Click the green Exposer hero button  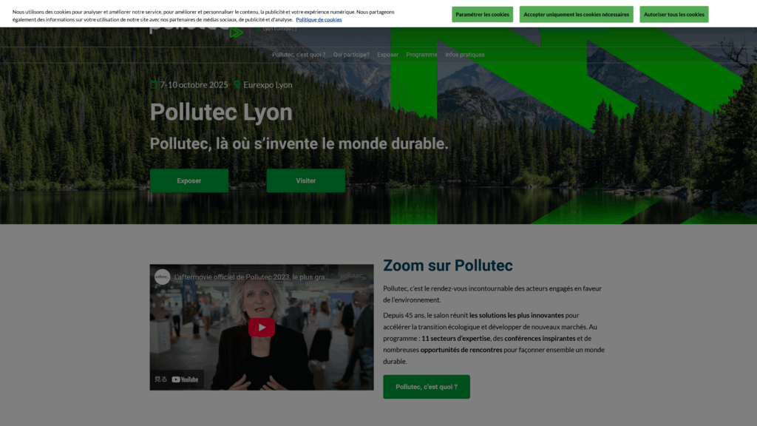point(189,180)
